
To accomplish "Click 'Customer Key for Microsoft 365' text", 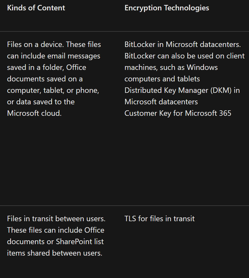I will (178, 113).
